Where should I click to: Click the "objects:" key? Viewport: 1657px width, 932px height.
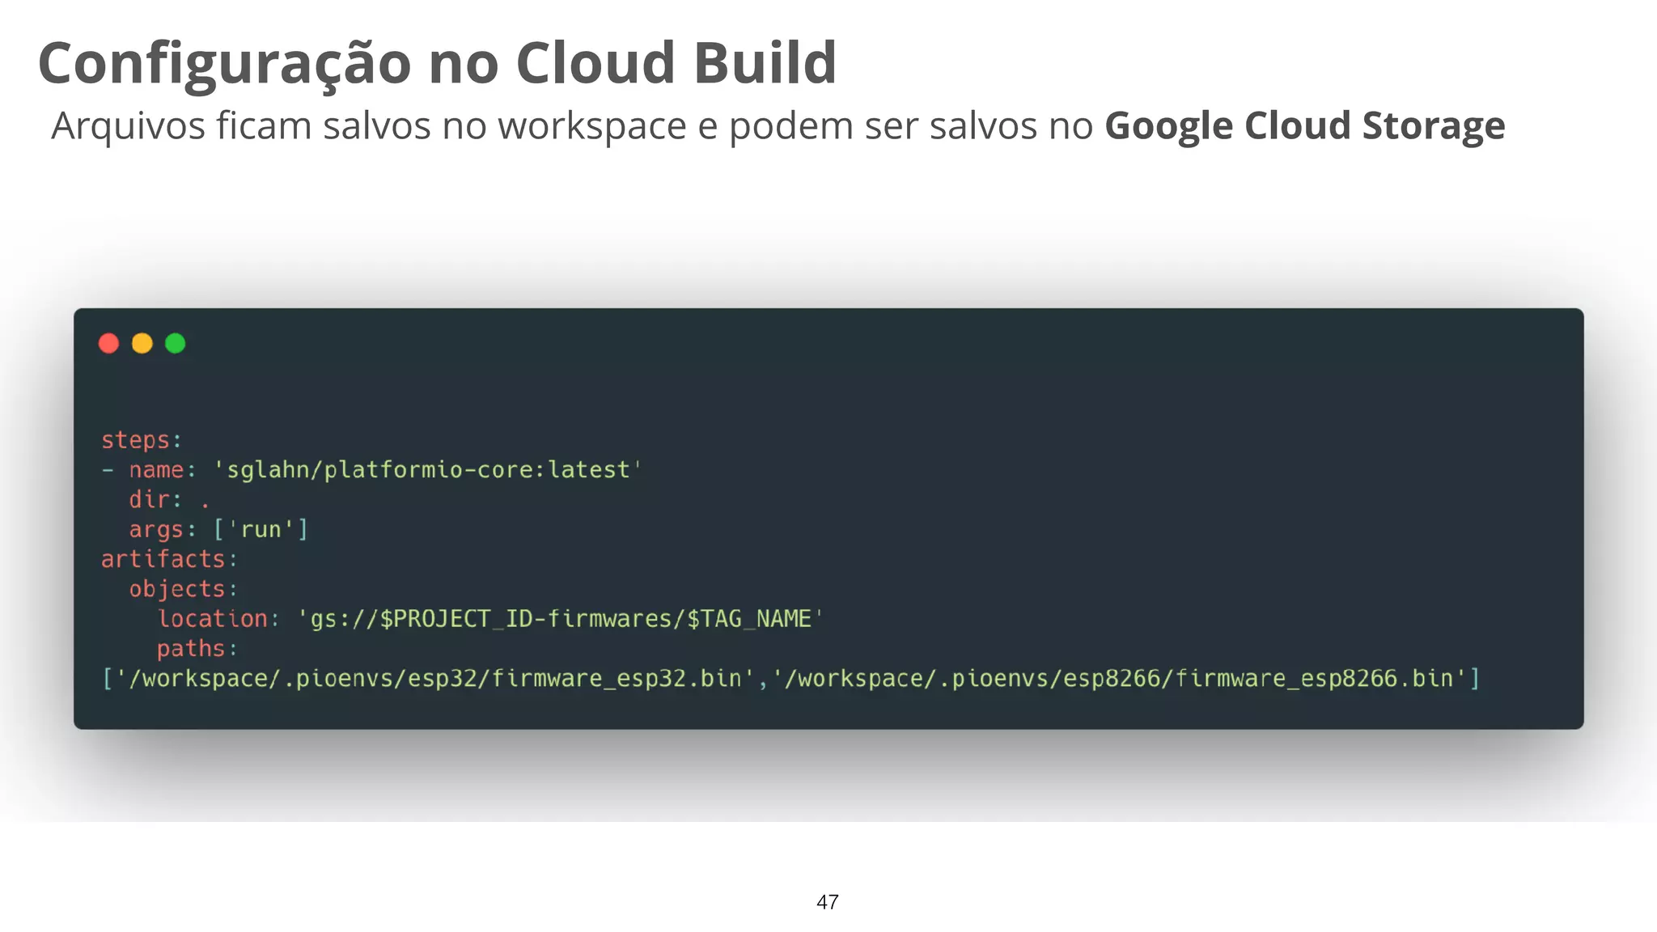[183, 590]
